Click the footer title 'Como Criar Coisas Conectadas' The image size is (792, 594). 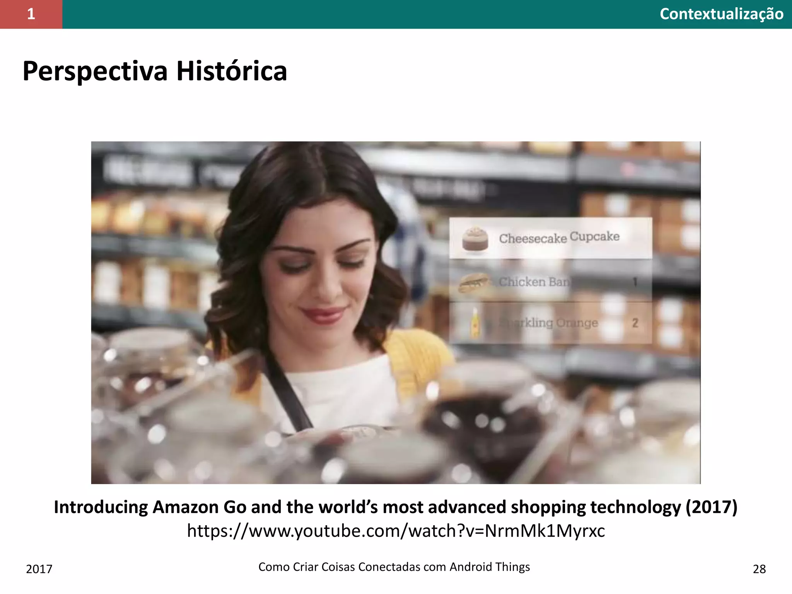click(394, 567)
